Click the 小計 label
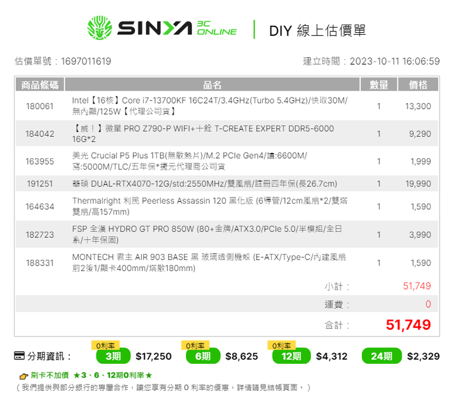454x406 pixels. pyautogui.click(x=337, y=287)
